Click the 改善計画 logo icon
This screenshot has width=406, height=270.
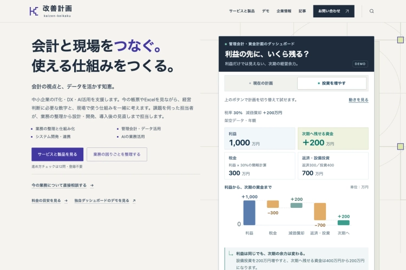[34, 11]
